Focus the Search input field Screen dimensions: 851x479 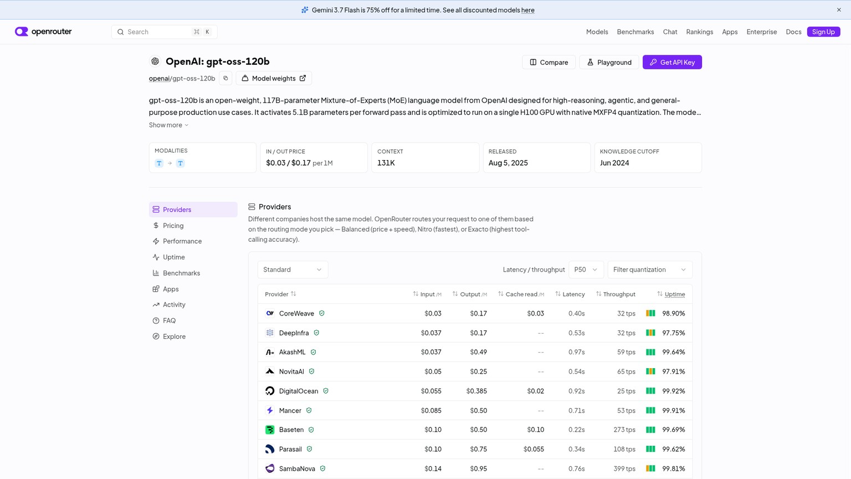(164, 32)
